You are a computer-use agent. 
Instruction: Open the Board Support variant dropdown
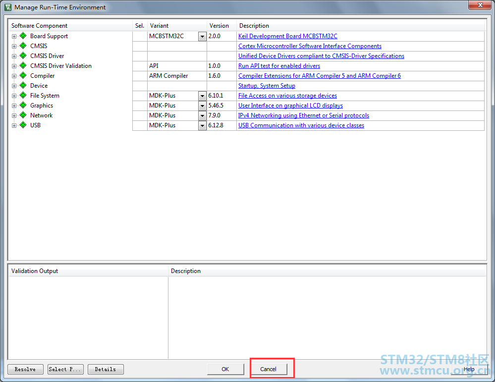[x=202, y=37]
